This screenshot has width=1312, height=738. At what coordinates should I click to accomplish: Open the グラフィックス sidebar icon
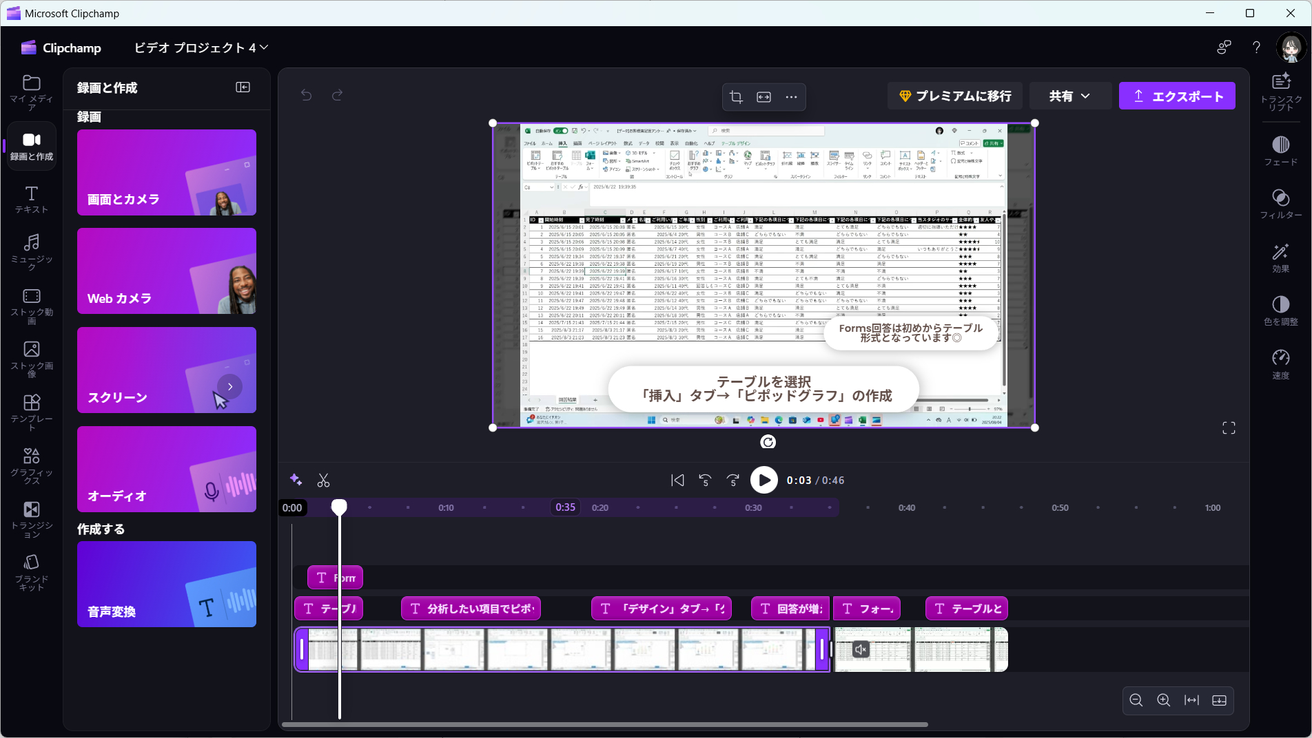[x=32, y=465]
